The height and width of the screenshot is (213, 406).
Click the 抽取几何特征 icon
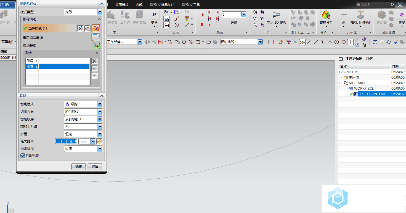click(x=360, y=15)
